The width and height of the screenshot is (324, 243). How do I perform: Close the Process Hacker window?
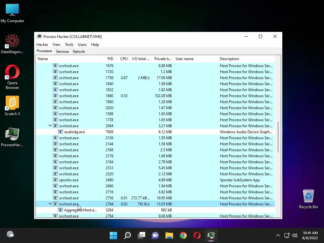275,37
